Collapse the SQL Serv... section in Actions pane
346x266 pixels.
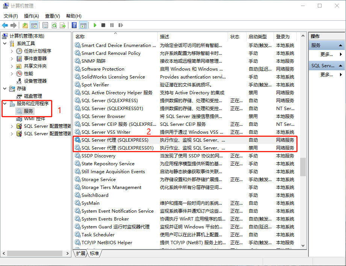click(x=340, y=66)
